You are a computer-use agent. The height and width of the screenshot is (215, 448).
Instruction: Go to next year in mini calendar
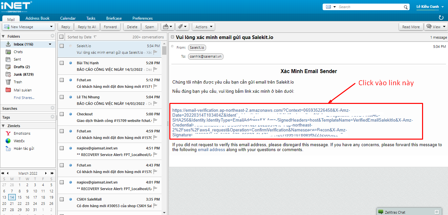pyautogui.click(x=52, y=173)
